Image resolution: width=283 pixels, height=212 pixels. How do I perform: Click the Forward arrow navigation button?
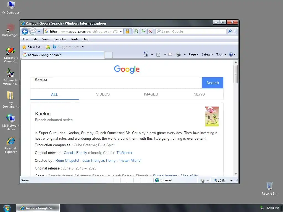(x=33, y=31)
